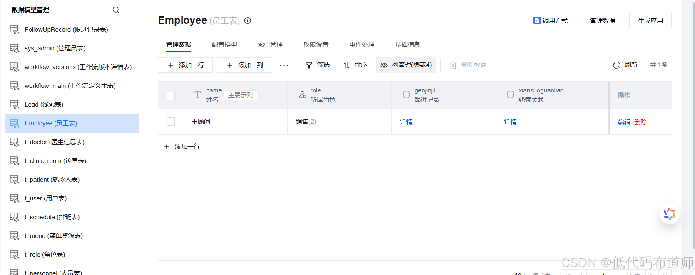Image resolution: width=695 pixels, height=275 pixels.
Task: Click 编辑 link for 王顾问 row
Action: [x=624, y=122]
